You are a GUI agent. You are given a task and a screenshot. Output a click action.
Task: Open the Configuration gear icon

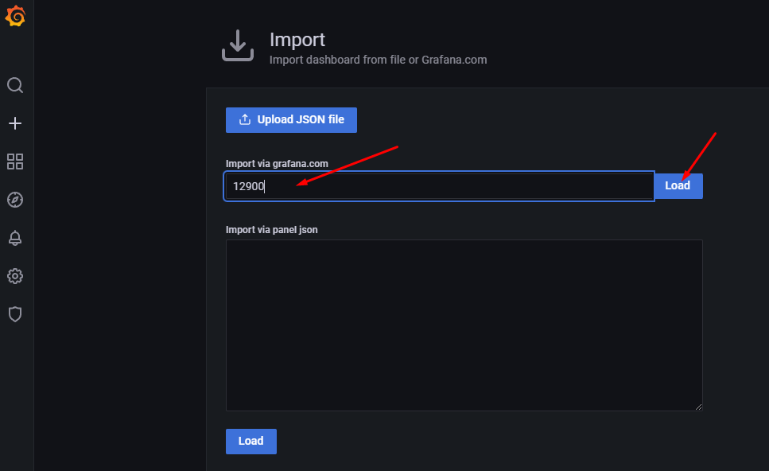(15, 276)
